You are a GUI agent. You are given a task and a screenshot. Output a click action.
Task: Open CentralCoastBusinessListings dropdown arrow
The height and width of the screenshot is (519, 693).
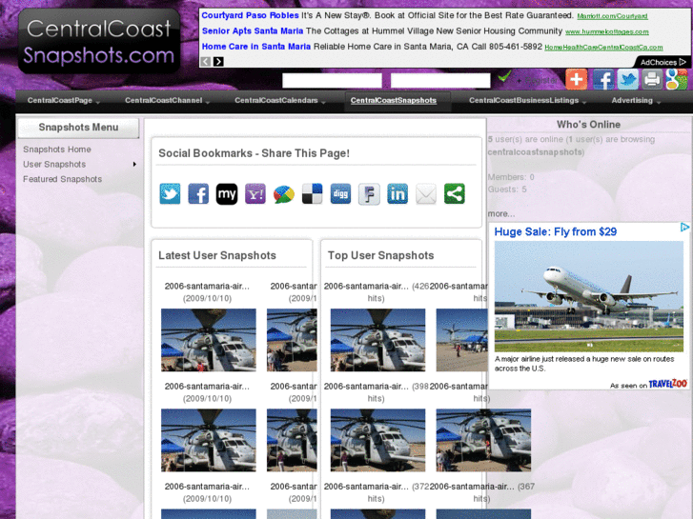pyautogui.click(x=584, y=103)
